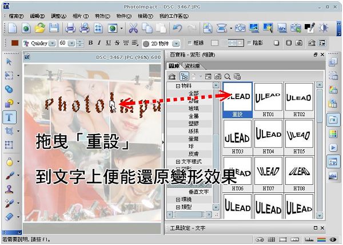Open an existing file with folder icon

click(x=40, y=28)
